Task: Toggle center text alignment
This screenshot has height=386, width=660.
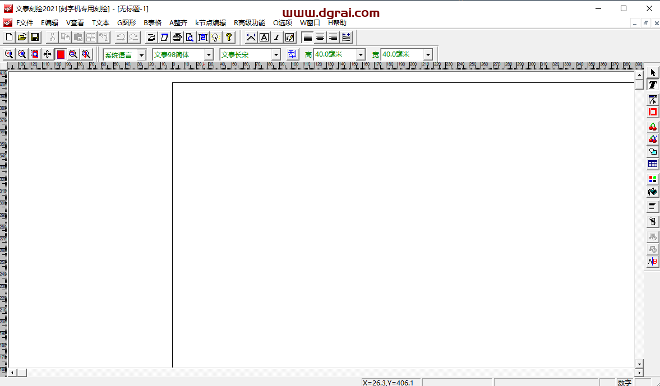Action: [320, 38]
